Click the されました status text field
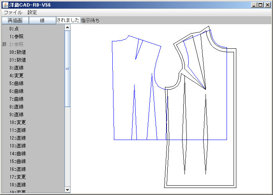273x195 pixels. tap(68, 20)
